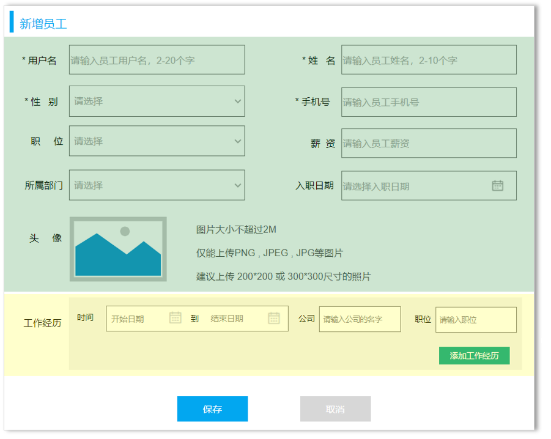Expand the 职位 select box
Screen dimensions: 551x439
[x=157, y=141]
